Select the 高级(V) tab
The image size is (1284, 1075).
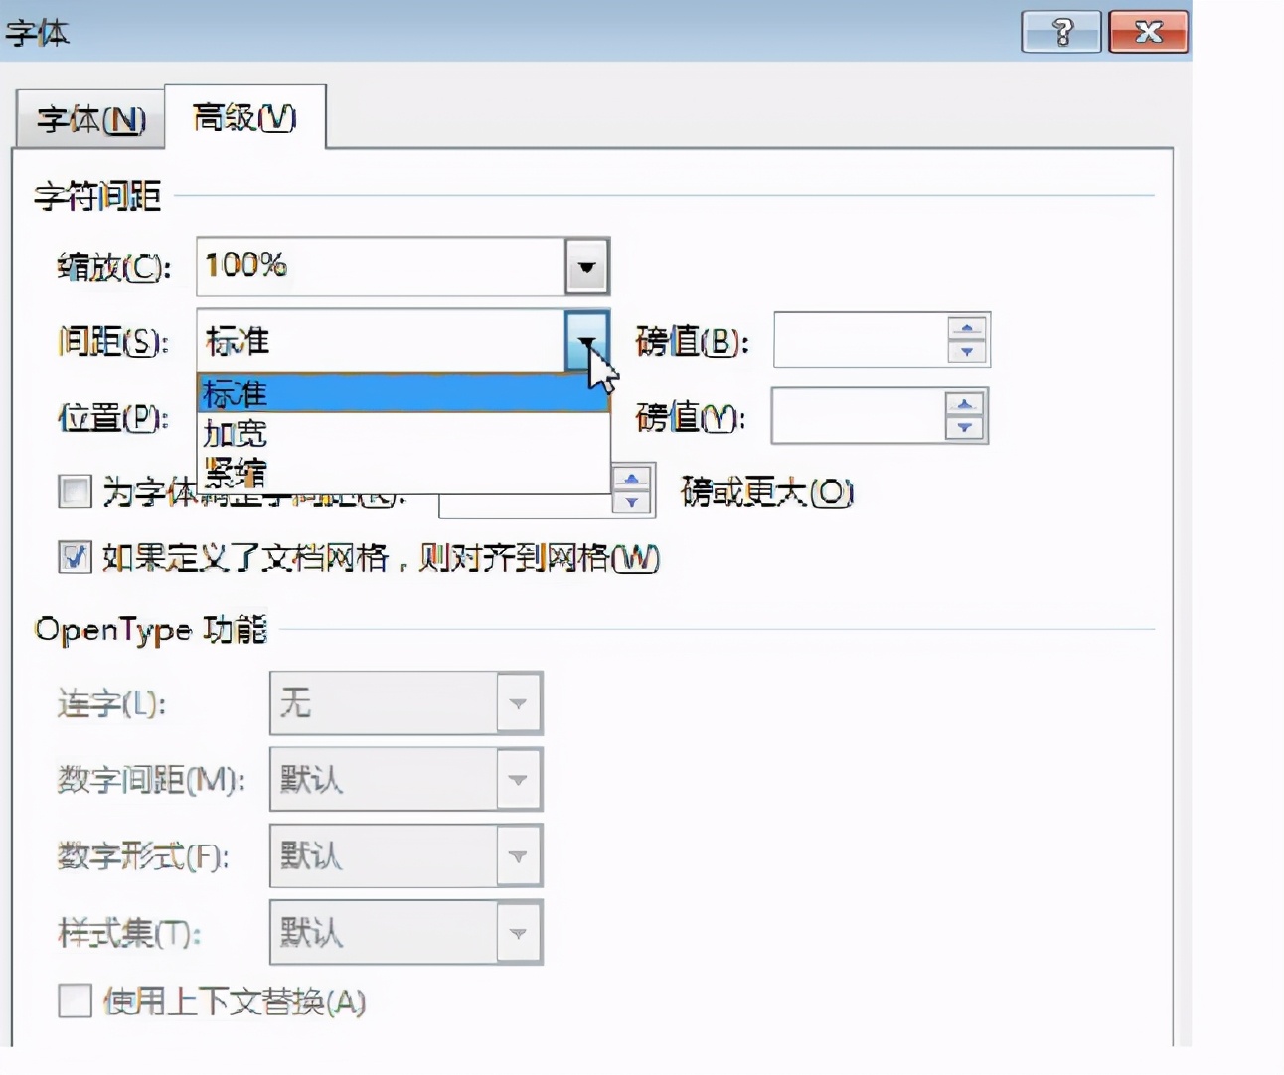click(244, 117)
